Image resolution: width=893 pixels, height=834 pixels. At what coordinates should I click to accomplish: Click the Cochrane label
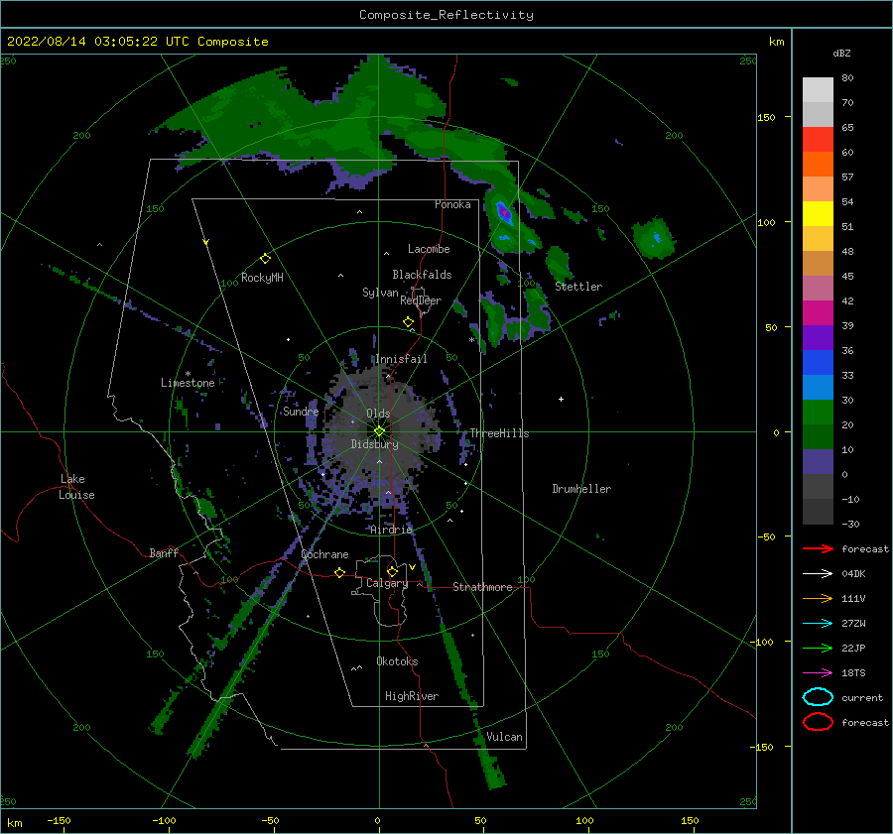click(324, 554)
